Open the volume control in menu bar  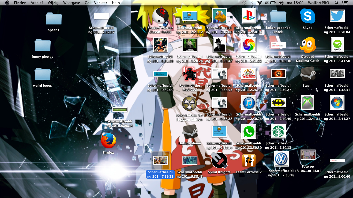click(x=281, y=3)
